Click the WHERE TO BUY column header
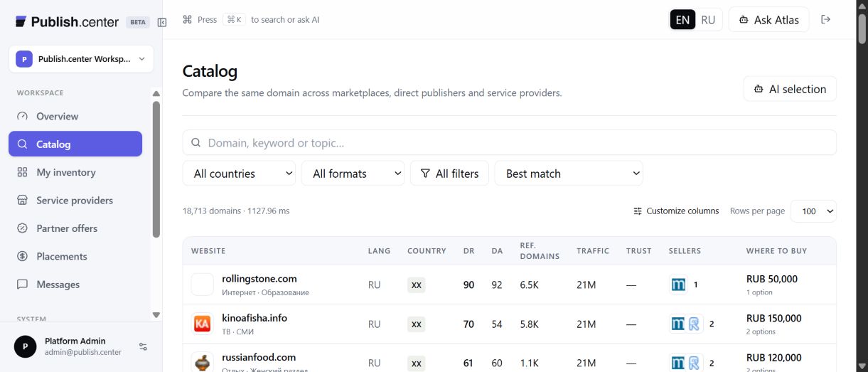The width and height of the screenshot is (868, 372). (x=776, y=251)
